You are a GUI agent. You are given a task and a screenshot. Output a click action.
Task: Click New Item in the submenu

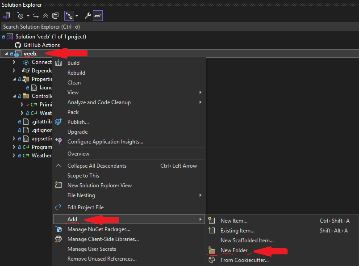(234, 221)
